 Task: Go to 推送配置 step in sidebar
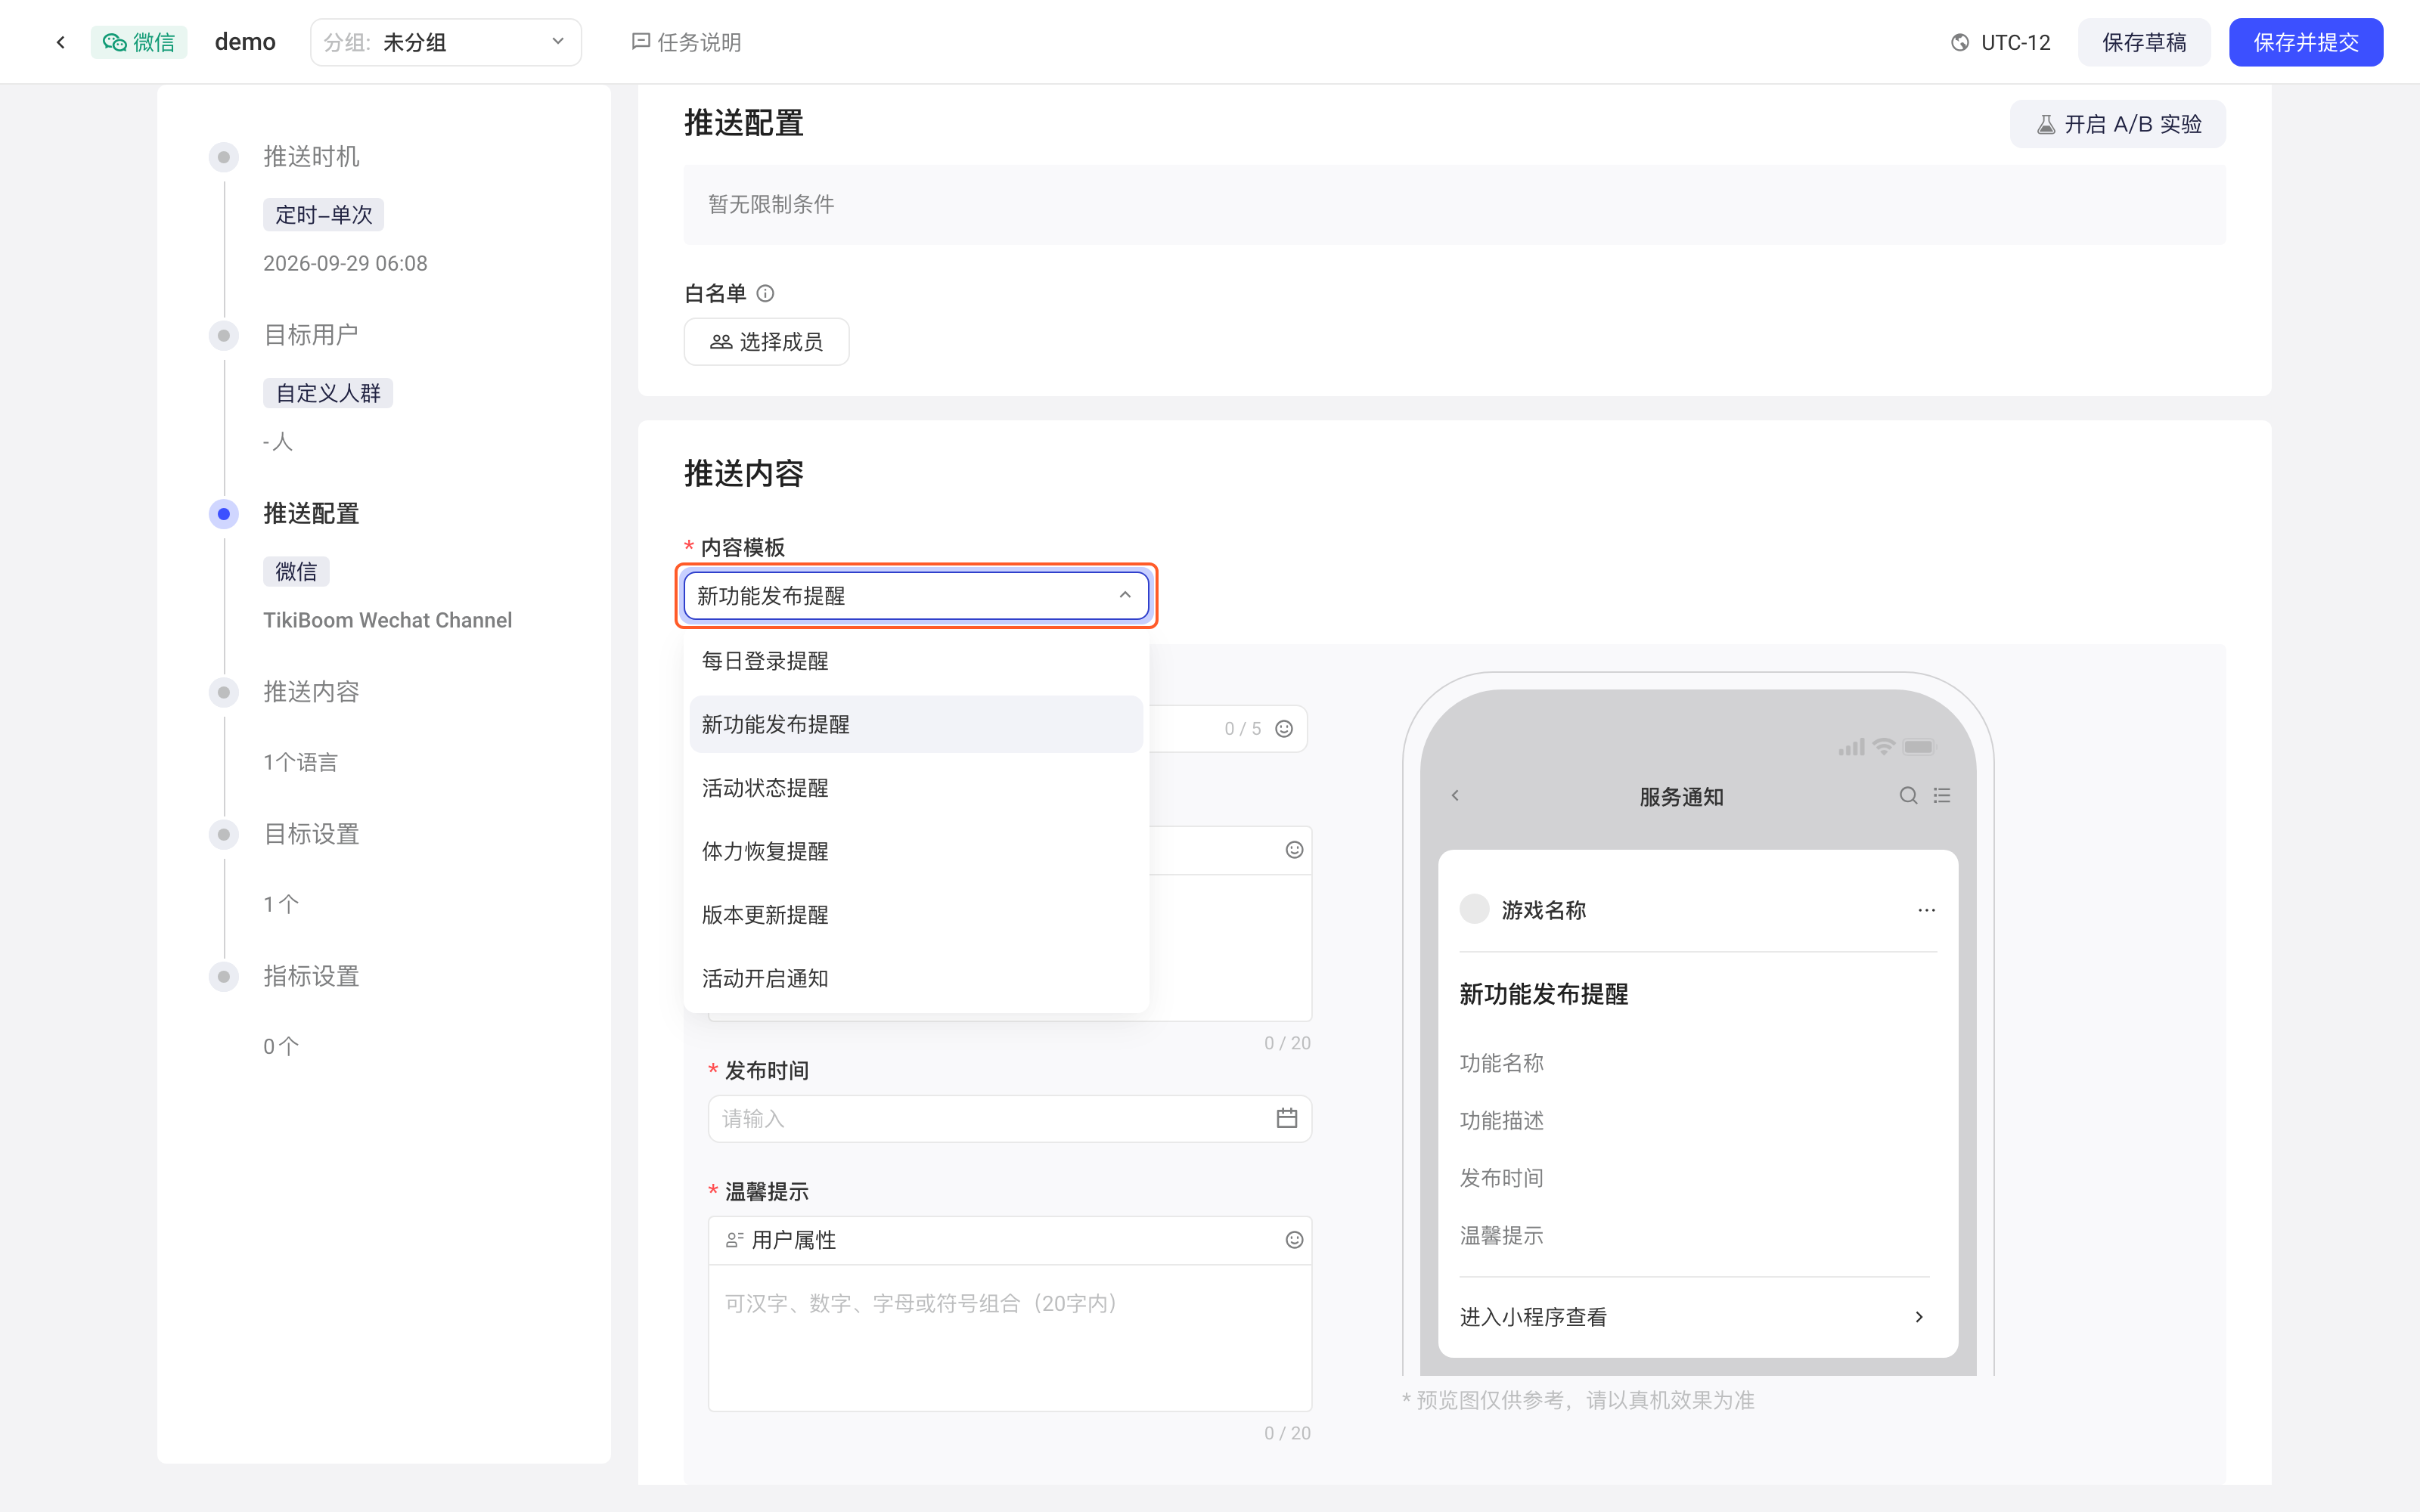click(311, 514)
